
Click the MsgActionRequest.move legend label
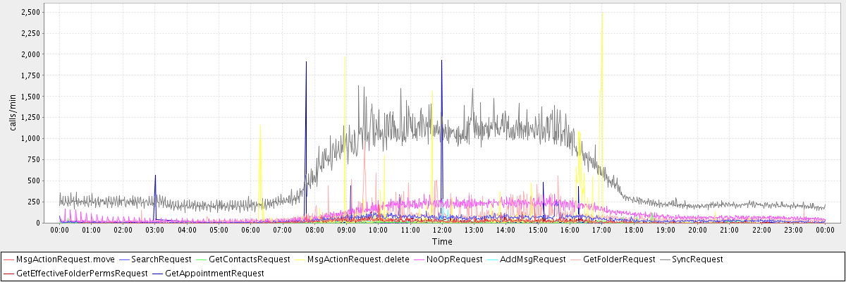(x=65, y=259)
